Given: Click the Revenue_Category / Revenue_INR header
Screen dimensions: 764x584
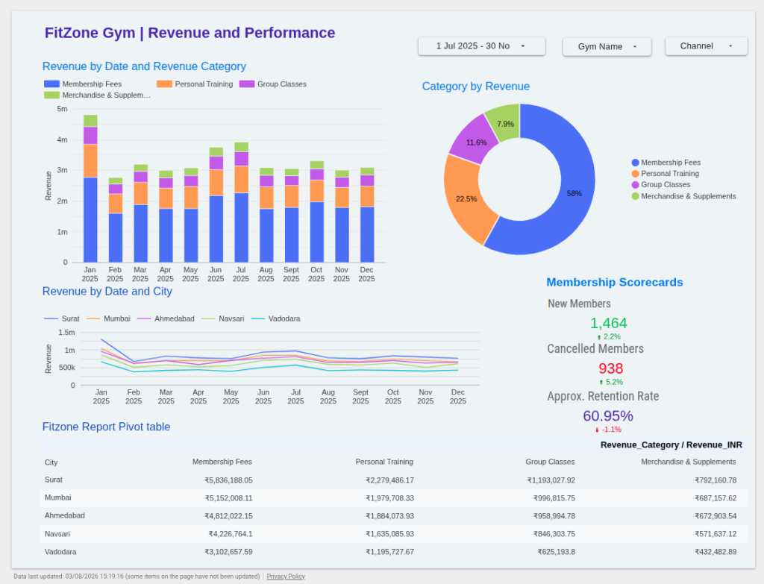Looking at the screenshot, I should [671, 445].
